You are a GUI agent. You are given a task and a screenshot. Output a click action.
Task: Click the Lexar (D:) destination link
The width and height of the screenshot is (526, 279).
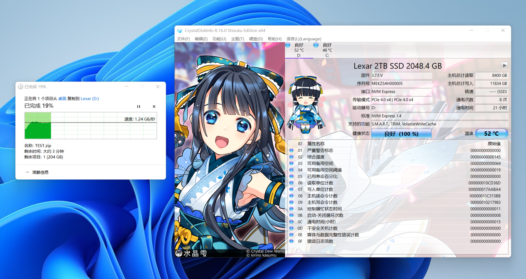90,99
